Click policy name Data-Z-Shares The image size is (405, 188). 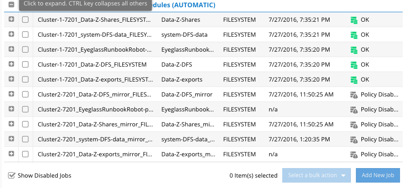point(181,20)
